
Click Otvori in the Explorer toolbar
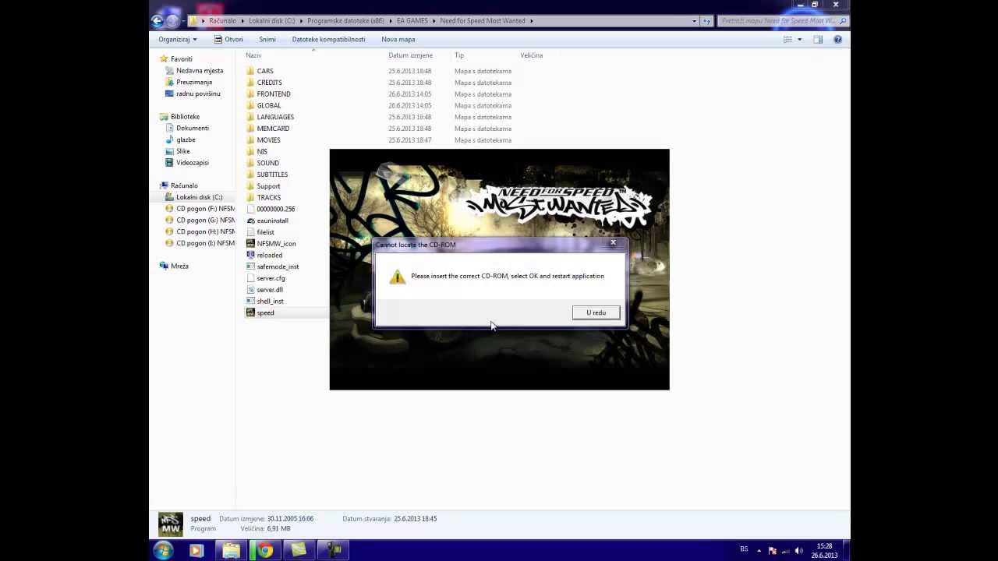coord(229,39)
